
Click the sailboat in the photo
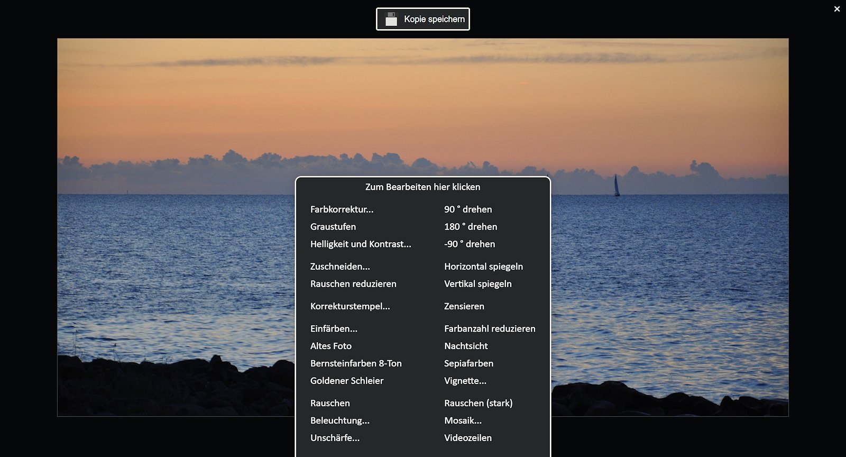617,186
